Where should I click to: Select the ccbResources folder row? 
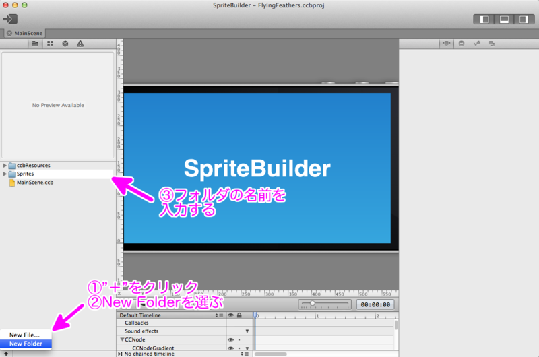58,166
